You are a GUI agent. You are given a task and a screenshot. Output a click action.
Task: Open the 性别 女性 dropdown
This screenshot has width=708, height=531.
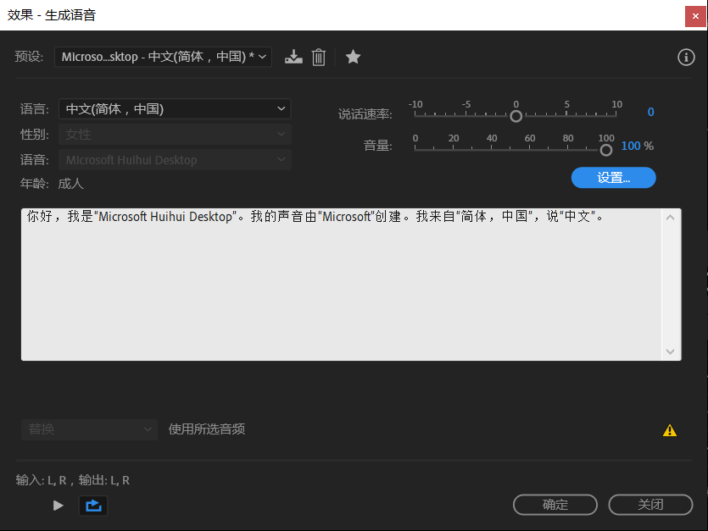pyautogui.click(x=175, y=135)
